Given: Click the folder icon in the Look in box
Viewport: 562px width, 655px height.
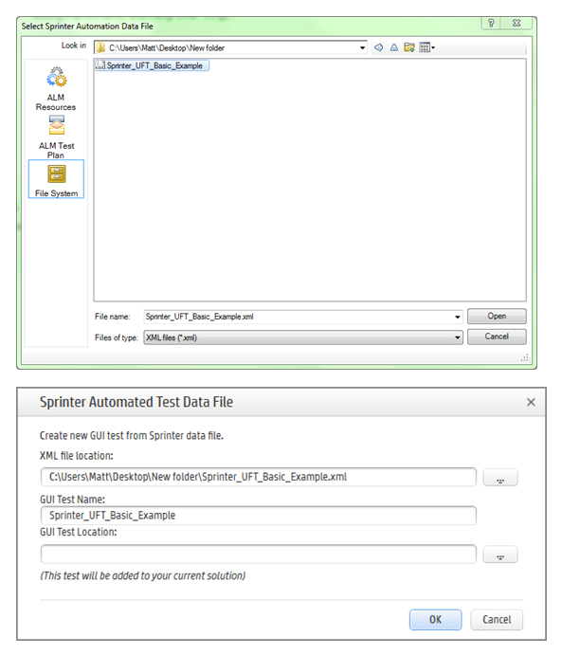Looking at the screenshot, I should point(100,48).
